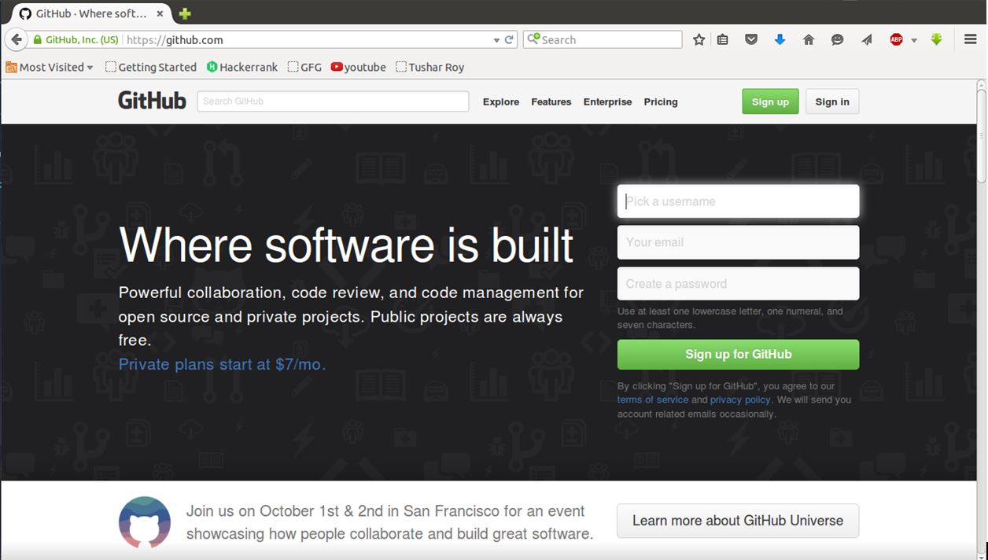Open the Explore menu on GitHub
The width and height of the screenshot is (988, 560).
coord(500,101)
